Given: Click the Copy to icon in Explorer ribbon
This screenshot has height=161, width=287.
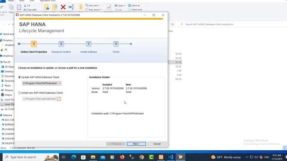Looking at the screenshot, I should (55, 7).
